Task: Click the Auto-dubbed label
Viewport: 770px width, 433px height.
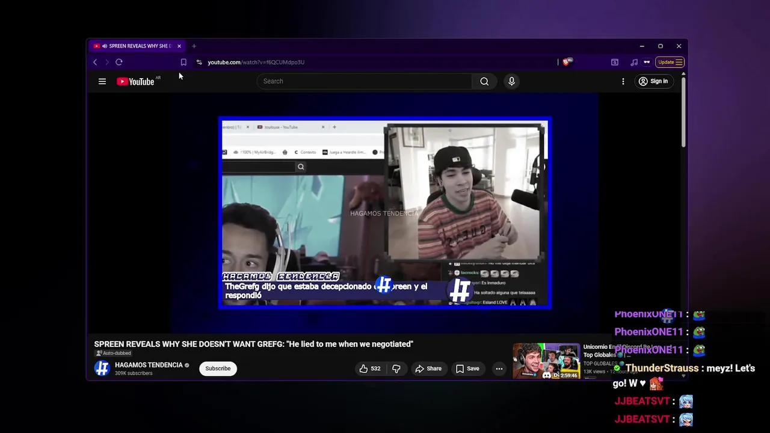Action: tap(114, 353)
